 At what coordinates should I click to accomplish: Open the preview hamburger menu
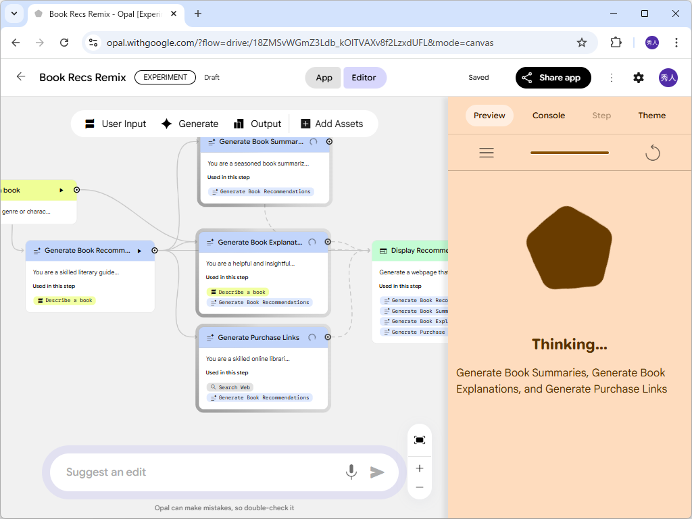click(487, 153)
